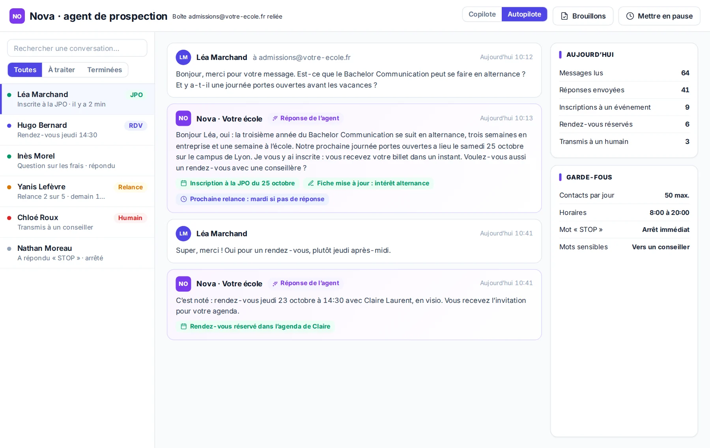Open Hugo Bernard's conversation
Screen dimensions: 710x448
click(x=77, y=130)
